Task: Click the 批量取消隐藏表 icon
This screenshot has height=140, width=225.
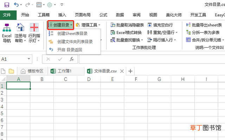Action: click(x=113, y=25)
